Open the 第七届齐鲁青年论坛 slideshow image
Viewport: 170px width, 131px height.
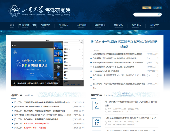click(47, 63)
